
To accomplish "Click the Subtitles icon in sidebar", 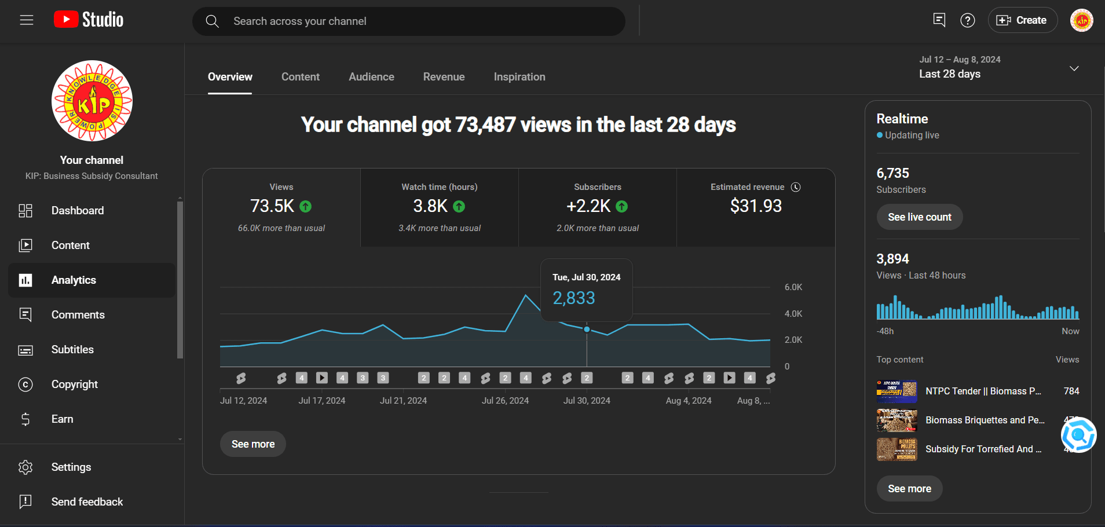I will point(25,350).
